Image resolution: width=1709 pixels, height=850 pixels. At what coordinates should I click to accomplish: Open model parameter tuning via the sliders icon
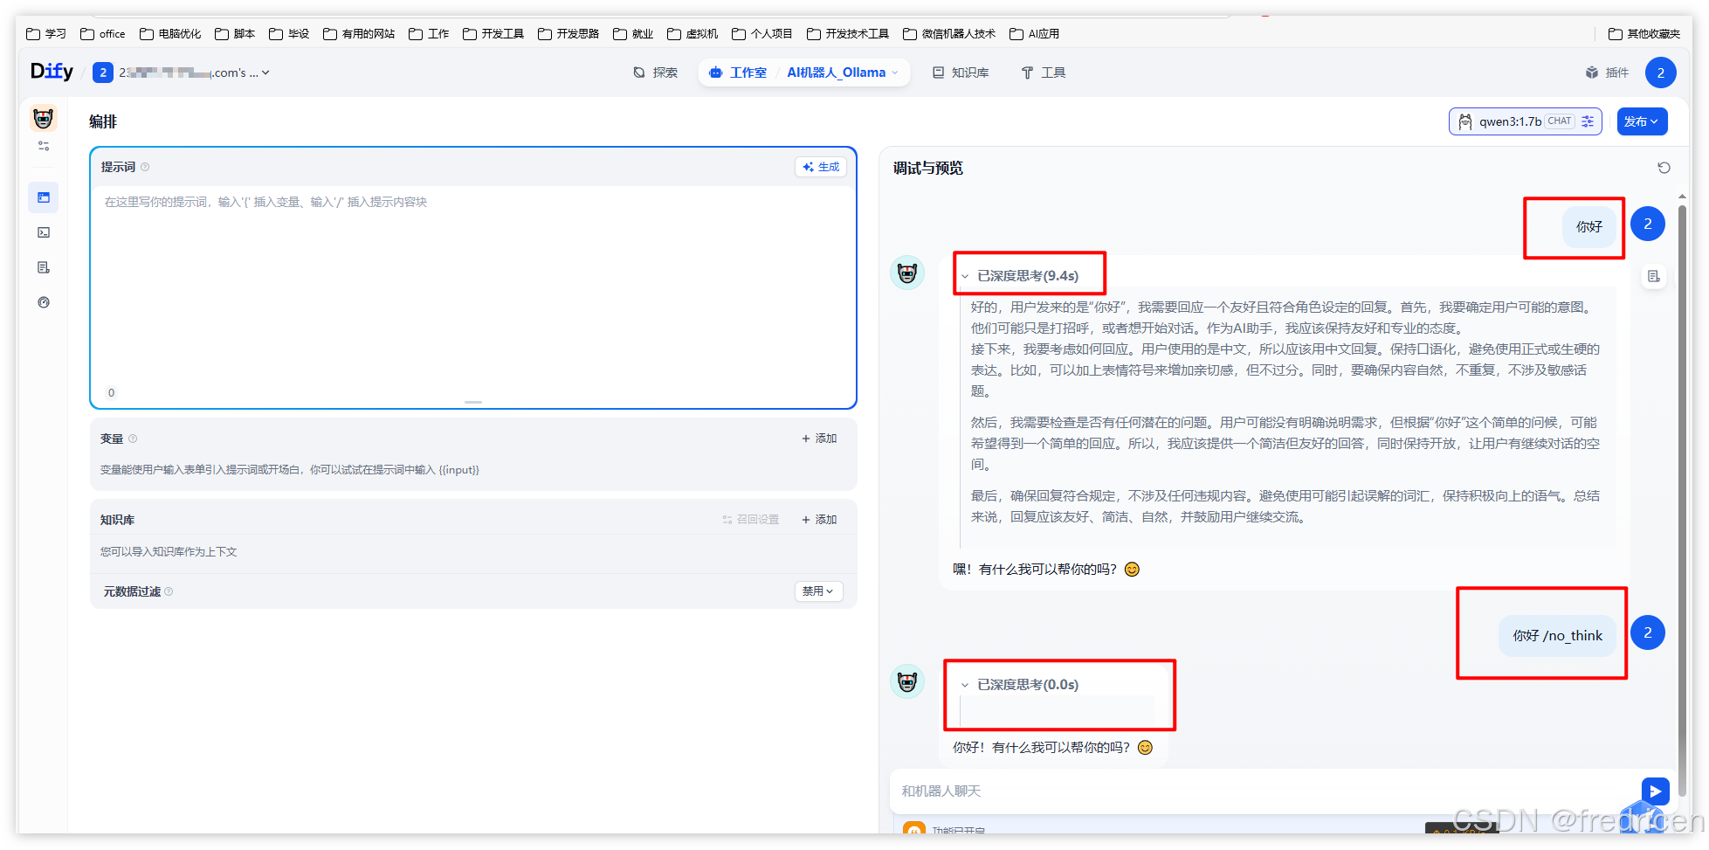tap(1588, 121)
